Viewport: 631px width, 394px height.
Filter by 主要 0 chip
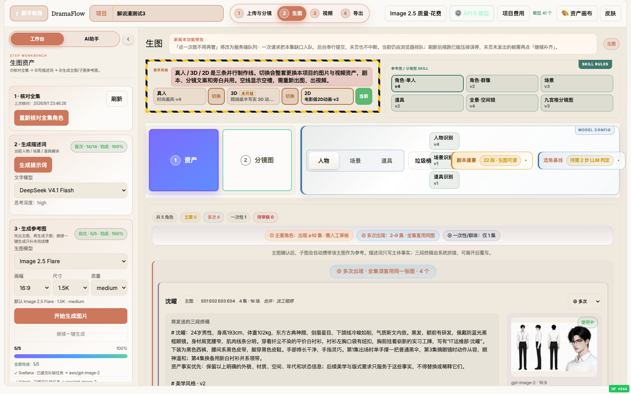[x=190, y=217]
